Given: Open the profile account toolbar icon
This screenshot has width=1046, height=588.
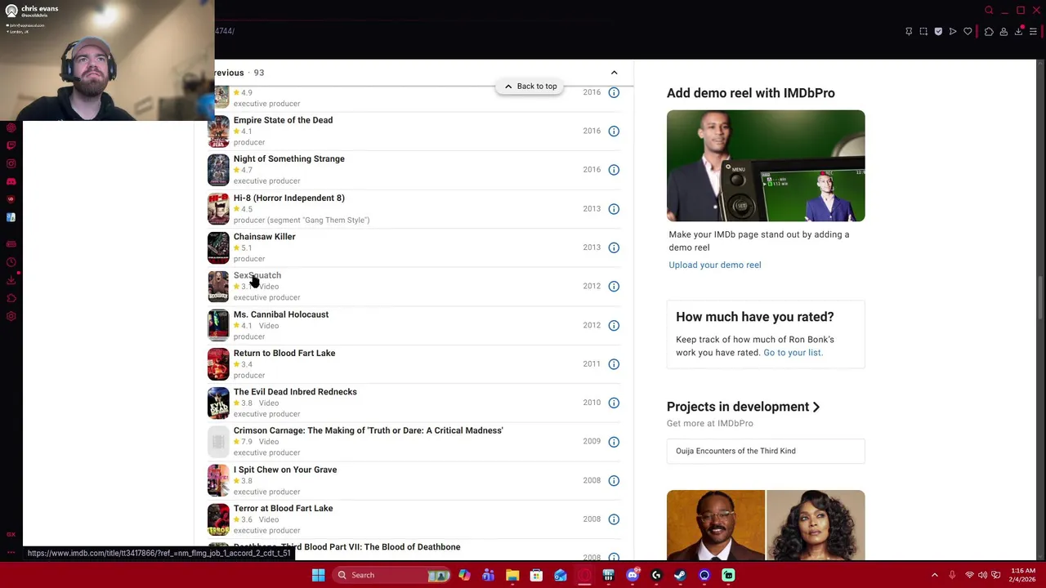Looking at the screenshot, I should [x=1004, y=32].
